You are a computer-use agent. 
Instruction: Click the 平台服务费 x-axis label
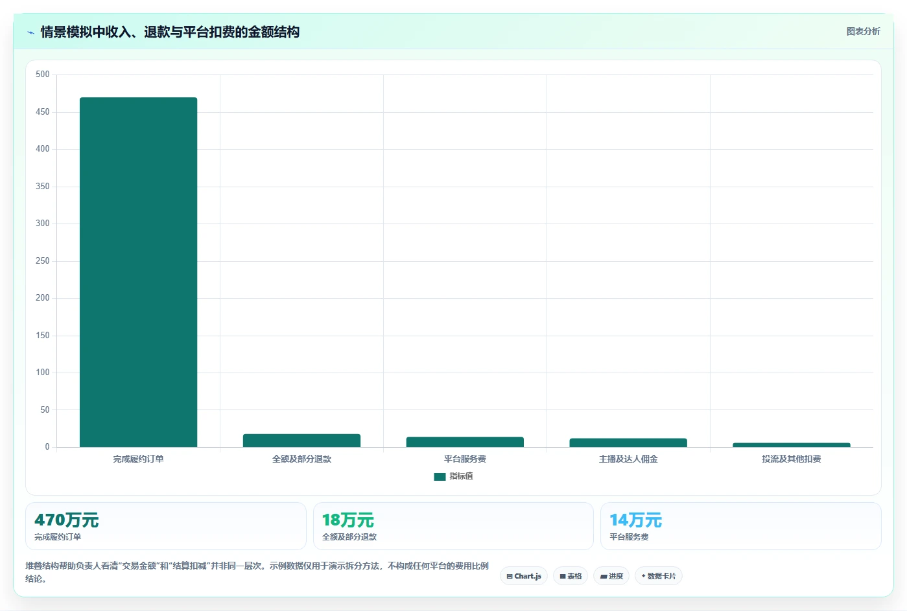tap(465, 459)
